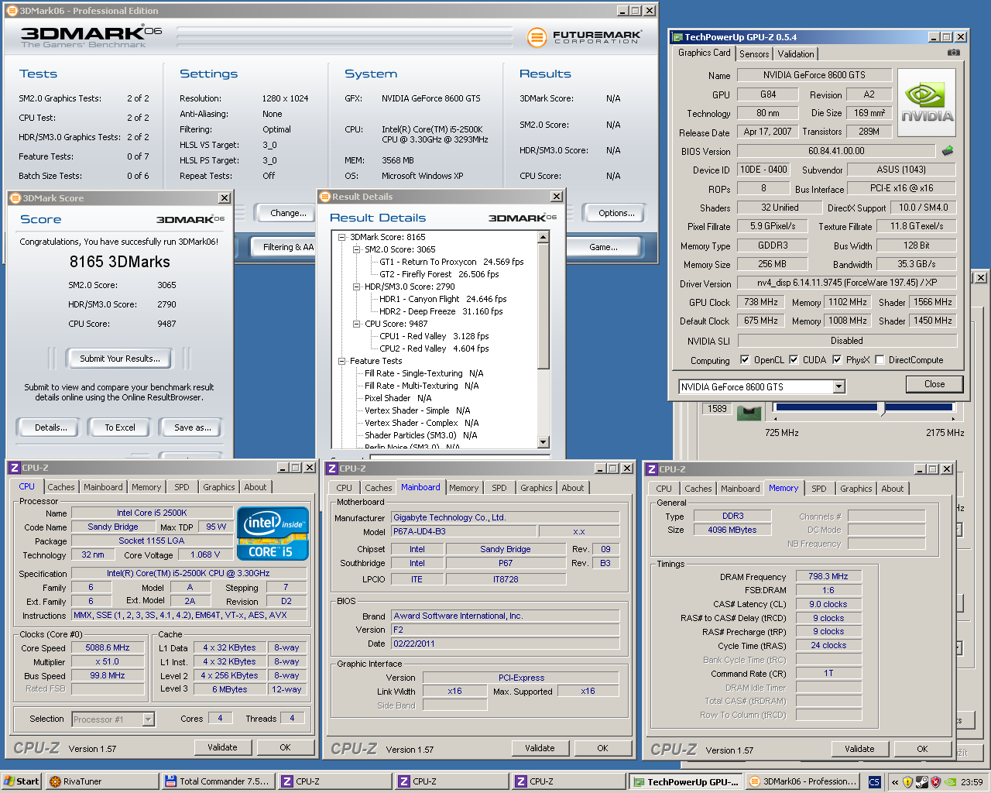Collapse the HDR/SM3.0 Score: 2790 node
Viewport: 991px width, 793px height.
tap(356, 287)
